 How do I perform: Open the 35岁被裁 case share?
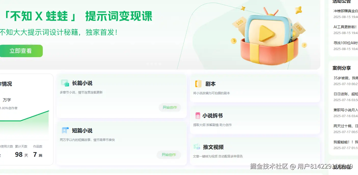[x=346, y=81]
